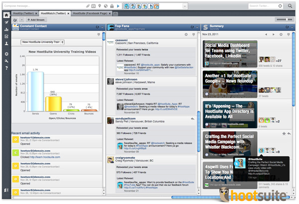Click the comment icon in Summary stream
This screenshot has height=204, width=299.
pos(289,34)
